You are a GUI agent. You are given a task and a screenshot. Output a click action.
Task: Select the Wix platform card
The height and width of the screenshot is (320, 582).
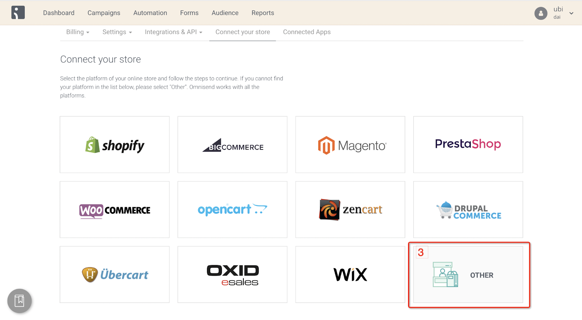pos(350,275)
